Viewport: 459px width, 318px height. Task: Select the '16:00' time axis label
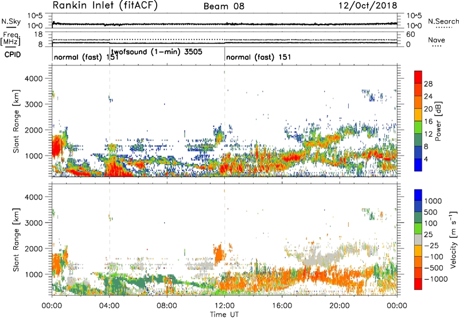pos(282,306)
